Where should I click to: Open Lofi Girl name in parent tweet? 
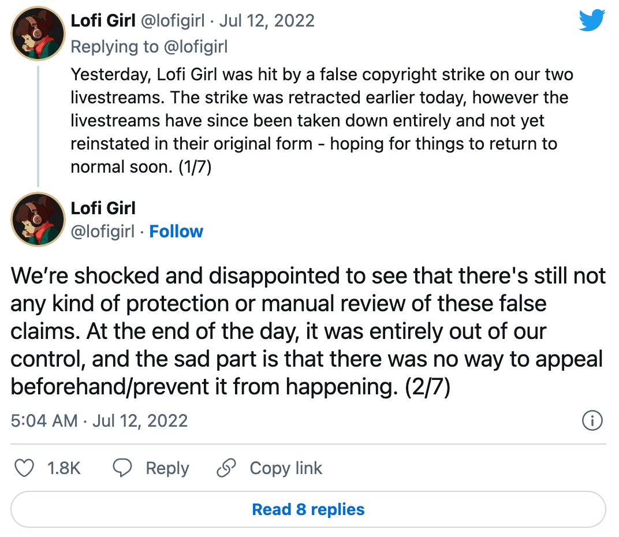103,21
